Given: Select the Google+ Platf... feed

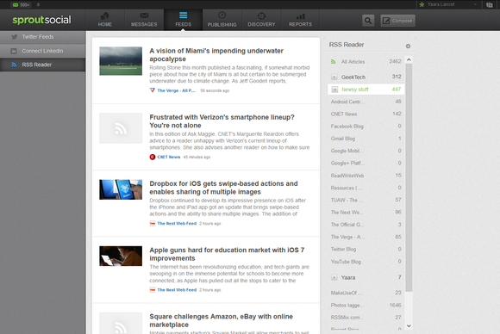Looking at the screenshot, I should click(x=366, y=163).
